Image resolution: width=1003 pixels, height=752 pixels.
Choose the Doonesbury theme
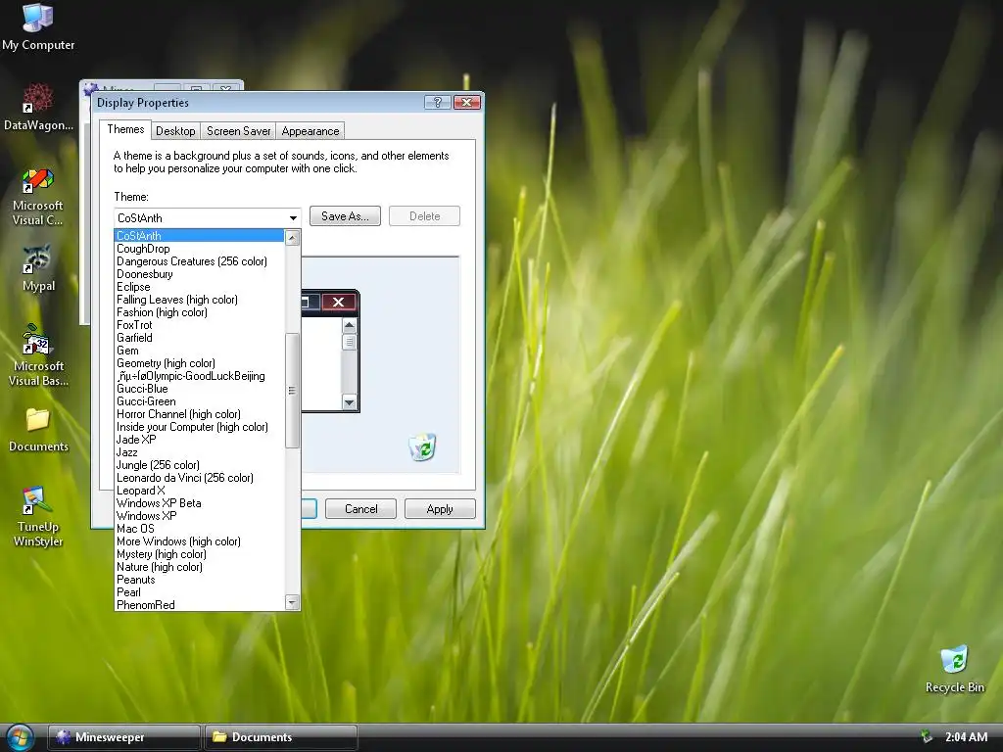click(x=199, y=274)
